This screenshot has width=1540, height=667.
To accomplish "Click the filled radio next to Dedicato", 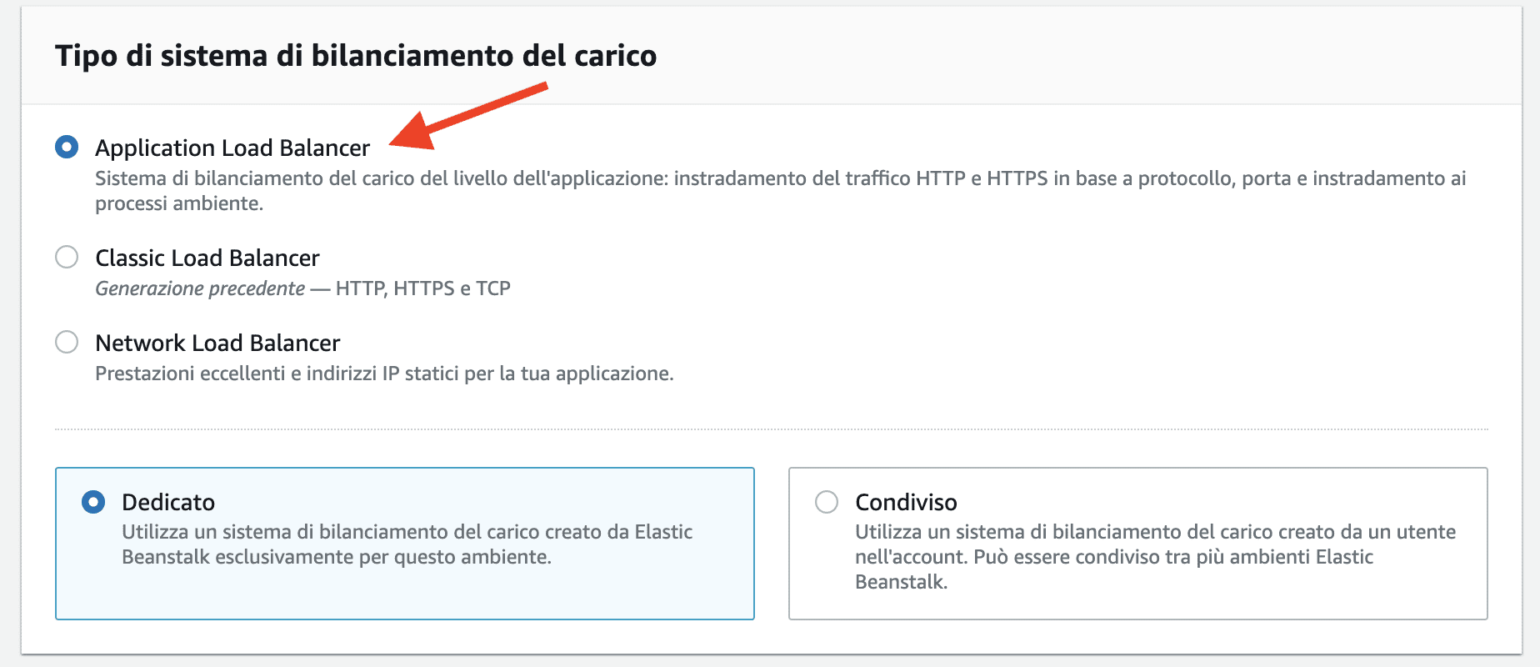I will [x=92, y=502].
